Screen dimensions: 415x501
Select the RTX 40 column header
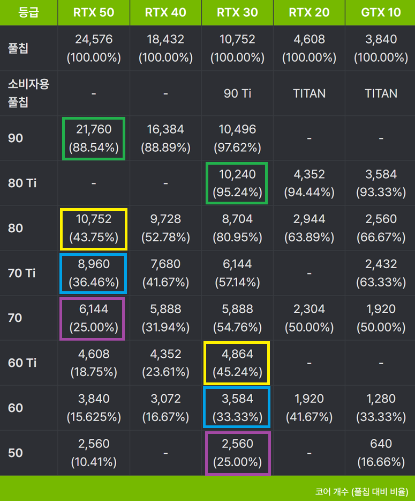tap(165, 12)
